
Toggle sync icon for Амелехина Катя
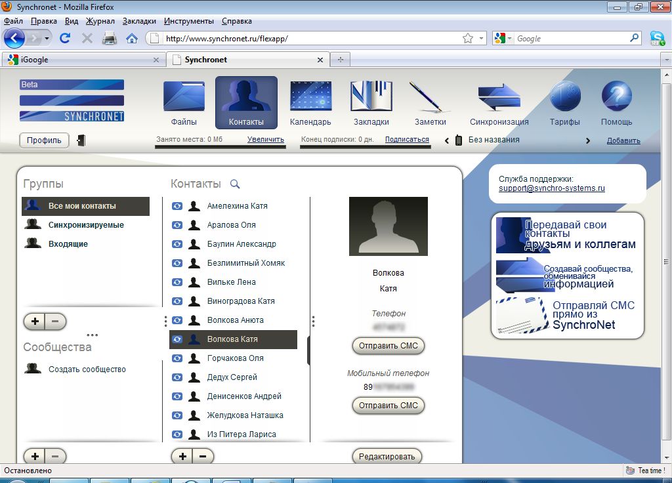(x=177, y=206)
